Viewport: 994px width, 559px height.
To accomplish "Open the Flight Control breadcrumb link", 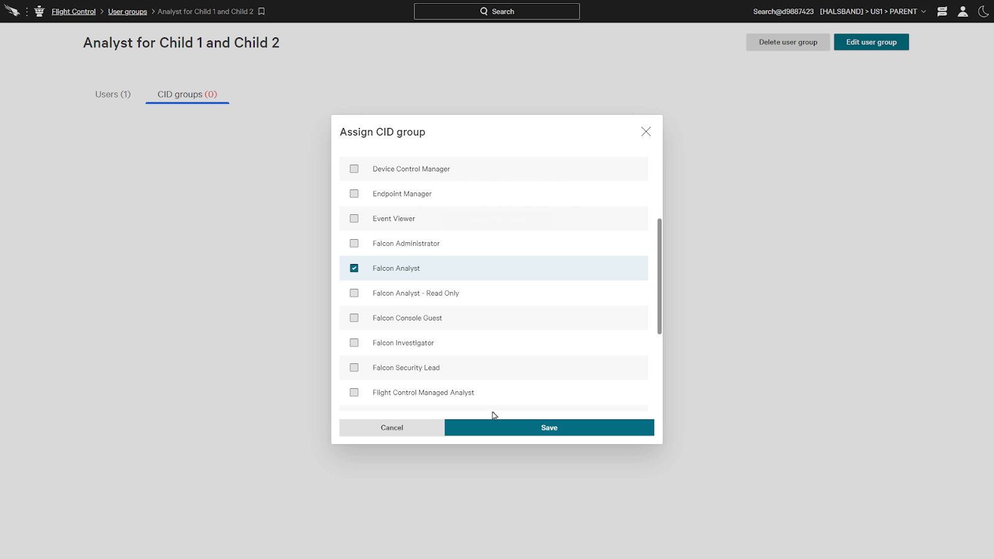I will tap(73, 12).
